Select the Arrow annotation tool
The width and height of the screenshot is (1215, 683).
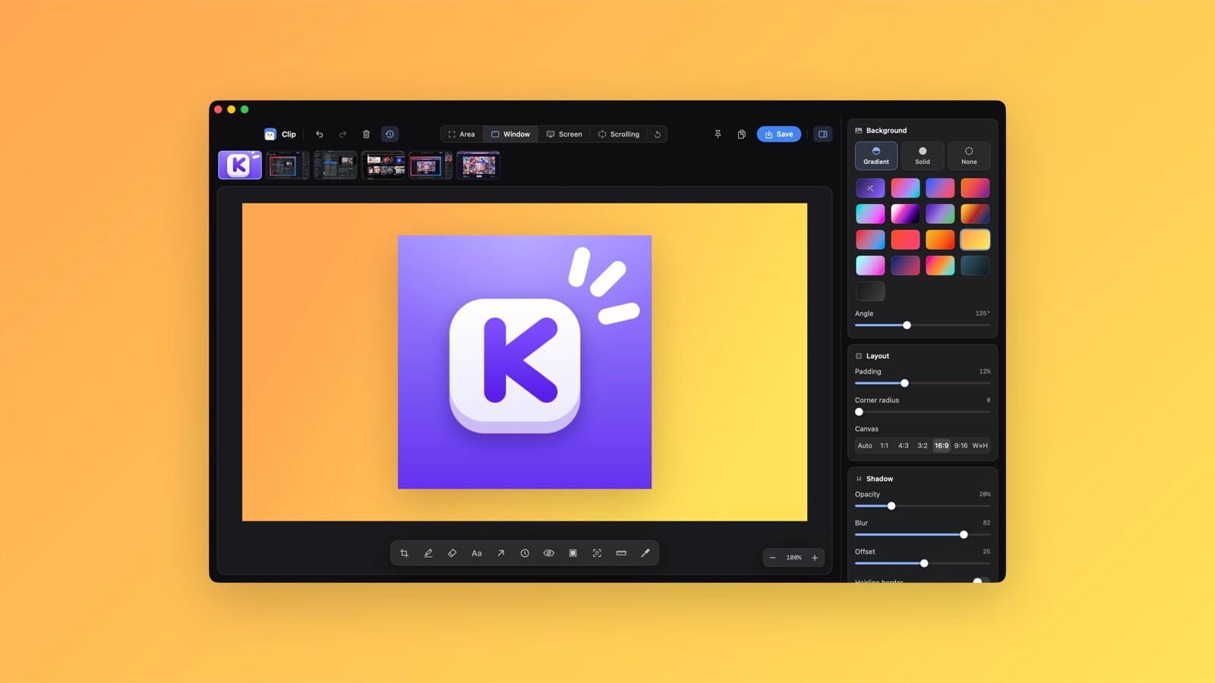point(500,553)
